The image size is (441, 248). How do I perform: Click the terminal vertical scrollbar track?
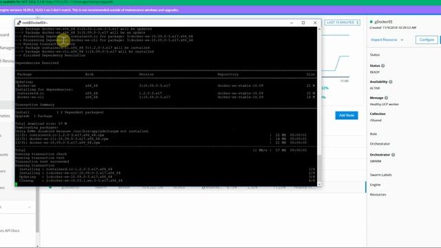tap(319, 107)
